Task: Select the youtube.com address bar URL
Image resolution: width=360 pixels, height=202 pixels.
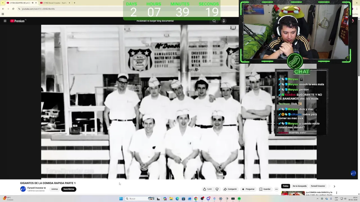Action: (x=38, y=9)
